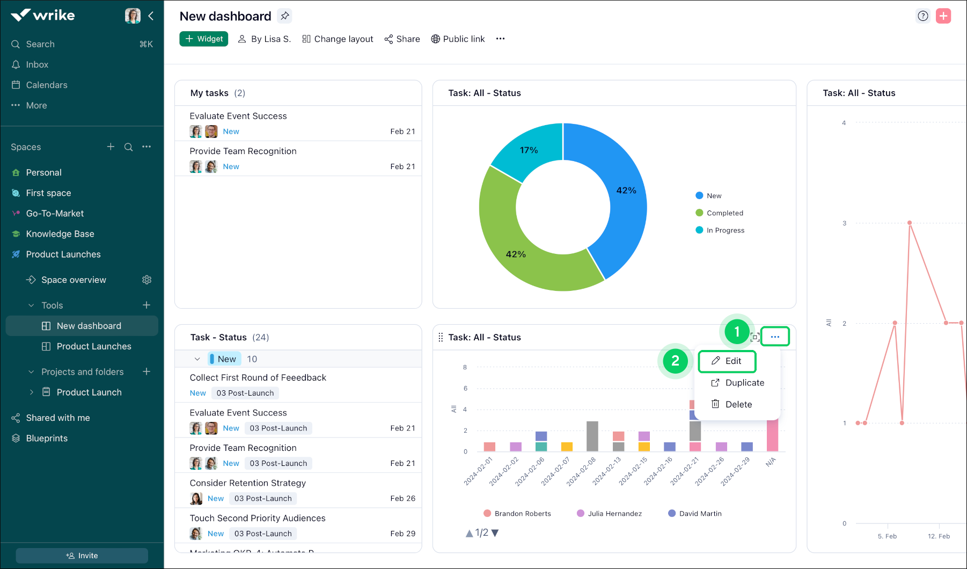Pin the New dashboard
Screen dimensions: 967x569
point(285,16)
